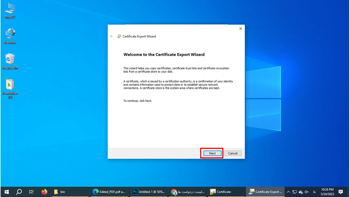
Task: Cancel the Certificate Export Wizard
Action: pyautogui.click(x=233, y=153)
